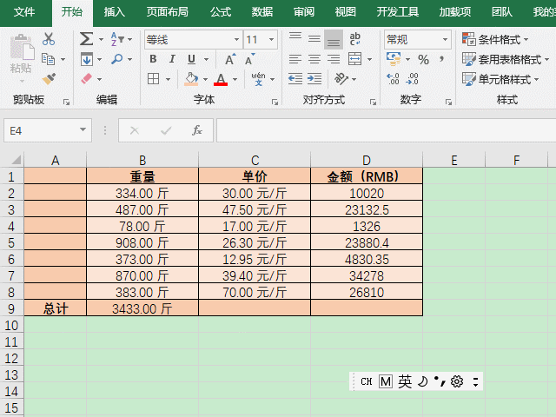Click the insert function fx button
The height and width of the screenshot is (417, 556).
click(x=197, y=130)
